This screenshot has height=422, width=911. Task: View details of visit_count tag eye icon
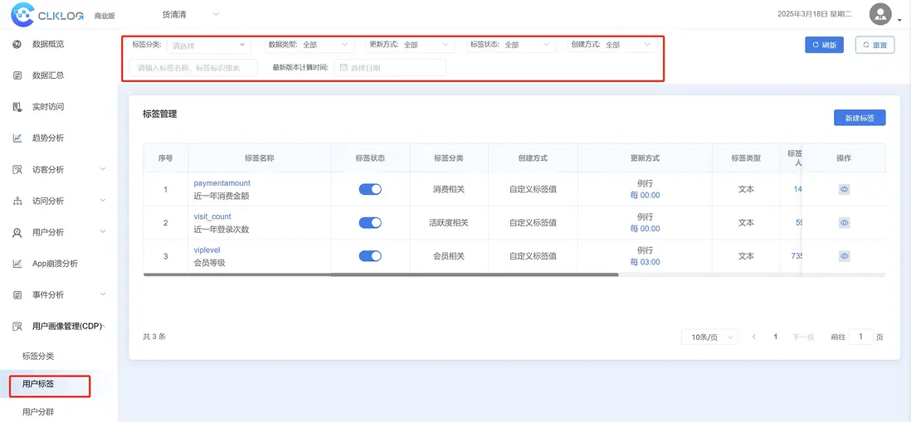(x=844, y=222)
